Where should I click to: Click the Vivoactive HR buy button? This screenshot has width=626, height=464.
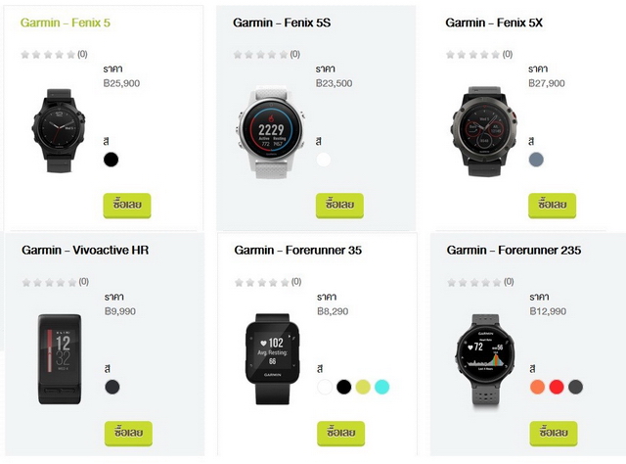click(x=128, y=434)
